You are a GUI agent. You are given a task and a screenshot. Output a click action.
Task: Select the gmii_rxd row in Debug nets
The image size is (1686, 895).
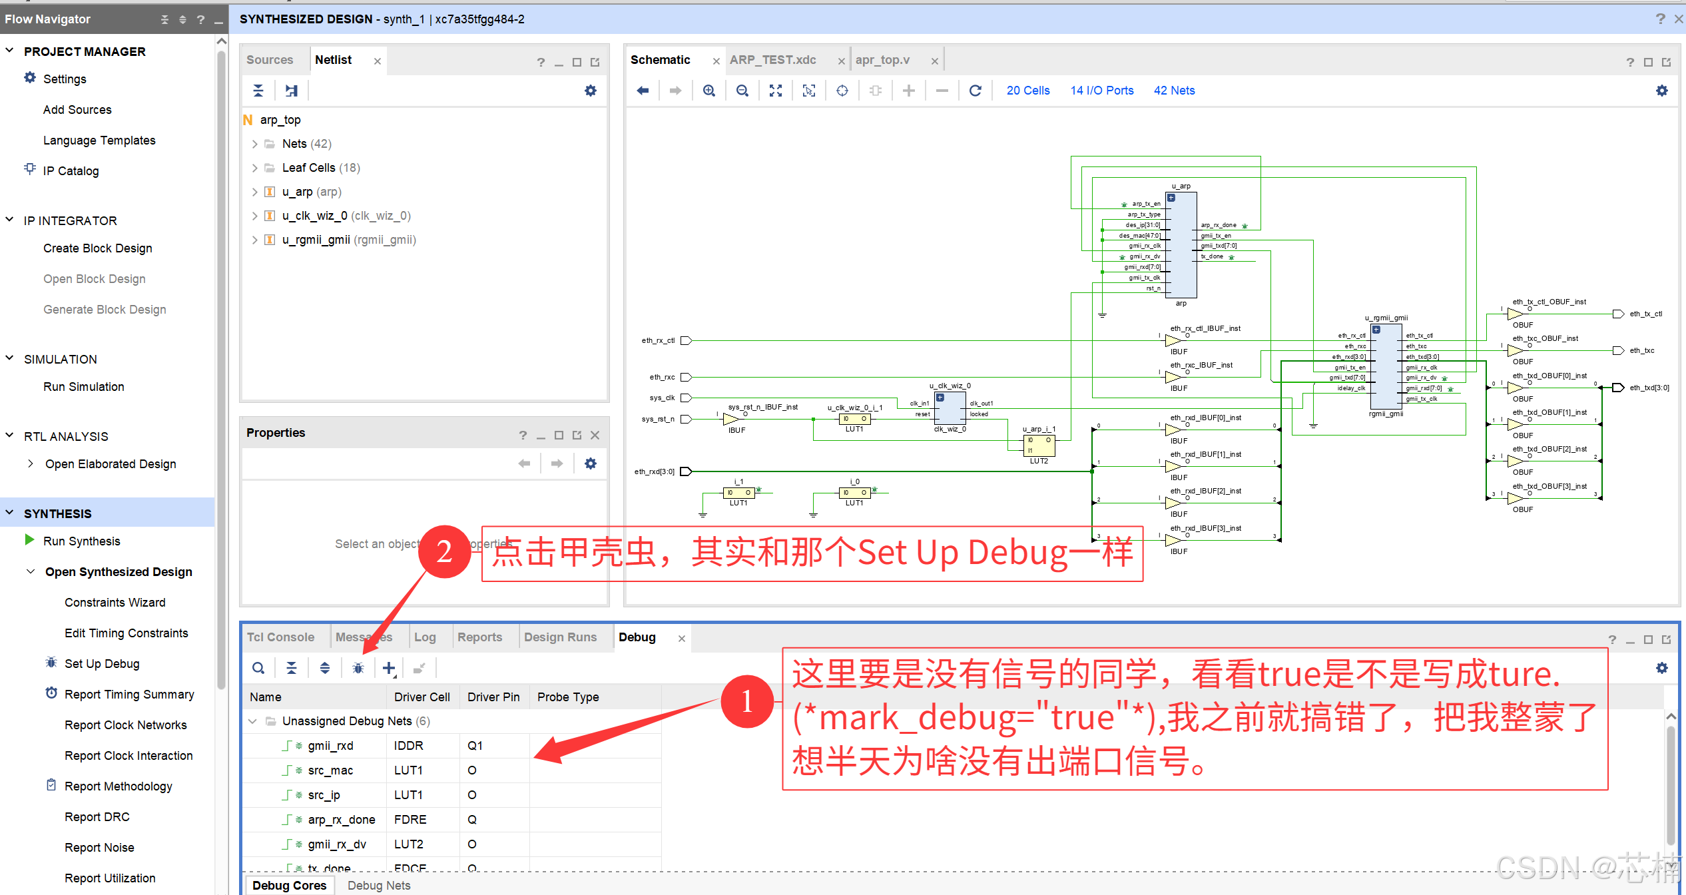[331, 745]
